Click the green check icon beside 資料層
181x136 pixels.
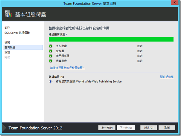point(51,51)
